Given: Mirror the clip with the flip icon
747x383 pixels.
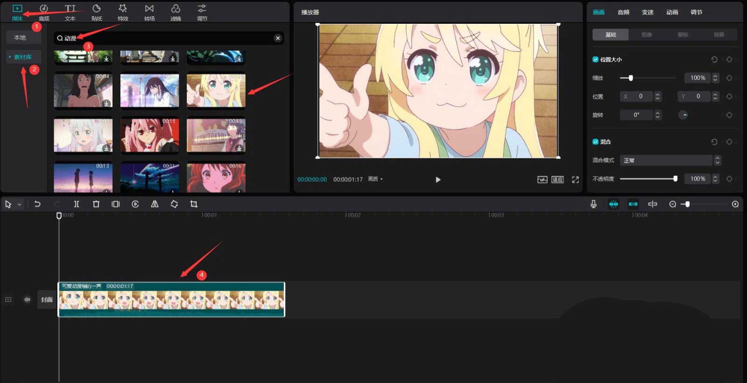Looking at the screenshot, I should point(155,204).
